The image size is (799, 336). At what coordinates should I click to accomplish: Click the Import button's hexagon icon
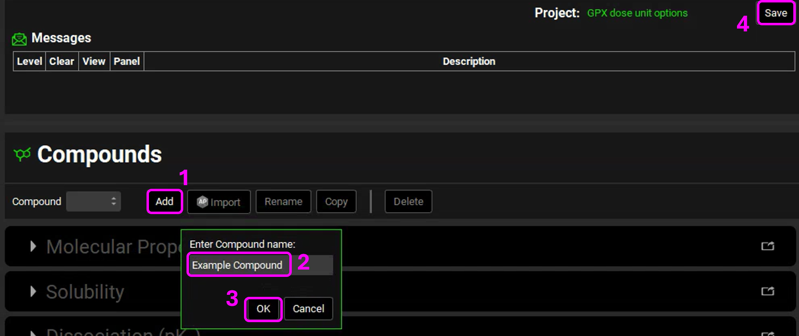(202, 202)
